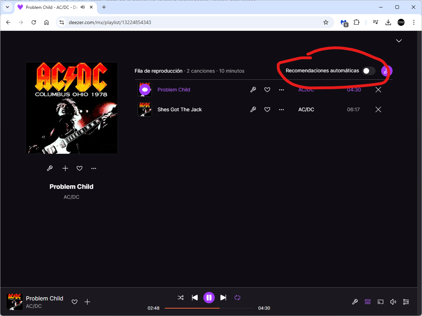Screen dimensions: 422x316
Task: Toggle the repeat mode
Action: tap(237, 298)
